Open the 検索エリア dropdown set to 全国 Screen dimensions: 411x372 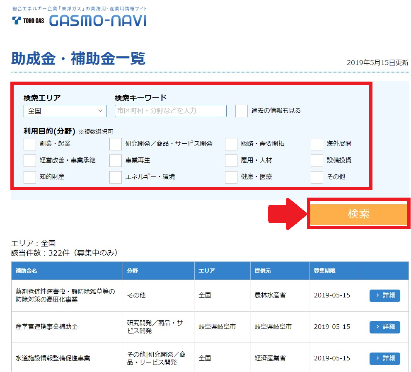point(65,111)
